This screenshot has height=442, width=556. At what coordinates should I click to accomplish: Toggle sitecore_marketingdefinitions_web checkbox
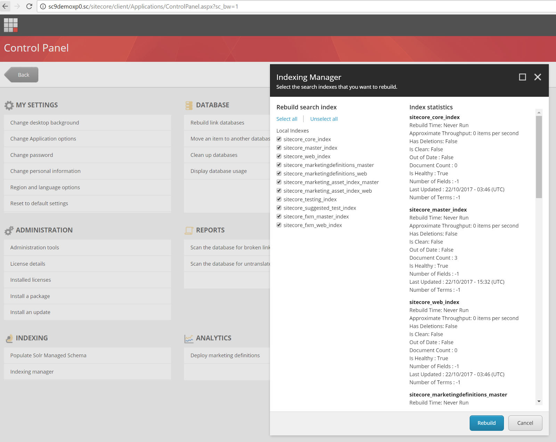[x=279, y=174]
